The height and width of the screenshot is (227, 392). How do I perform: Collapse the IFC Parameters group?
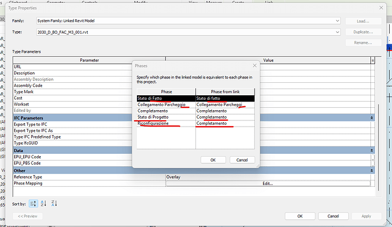point(372,117)
